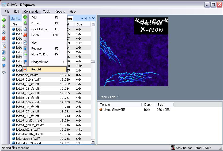Click the texture icon beside Uranus3body256
Screen dimensions: 223x151
click(101, 110)
